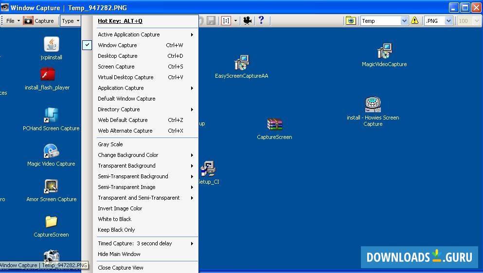Expand the Semi-Transparent Background submenu

point(146,176)
